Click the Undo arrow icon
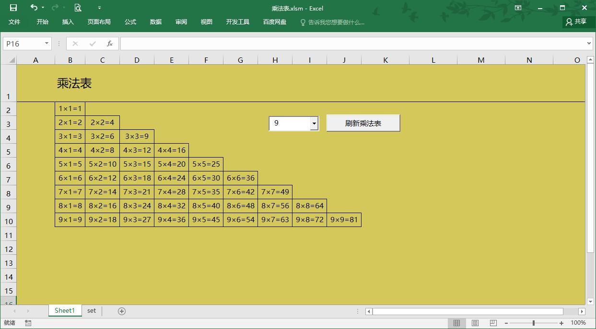This screenshot has height=329, width=596. coord(34,8)
